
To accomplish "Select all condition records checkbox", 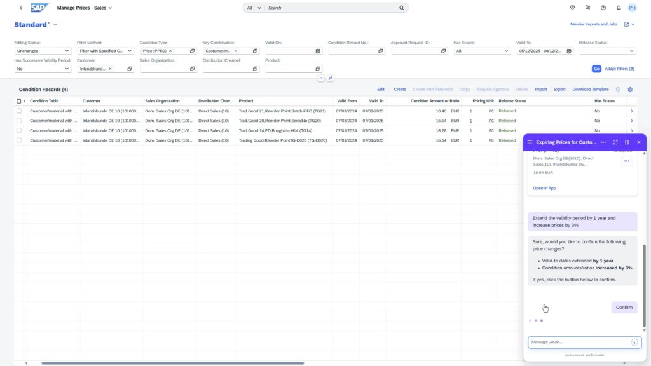I will (x=19, y=101).
